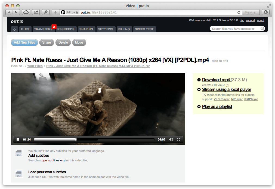Open the faq link
275x189 pixels.
pyautogui.click(x=242, y=20)
